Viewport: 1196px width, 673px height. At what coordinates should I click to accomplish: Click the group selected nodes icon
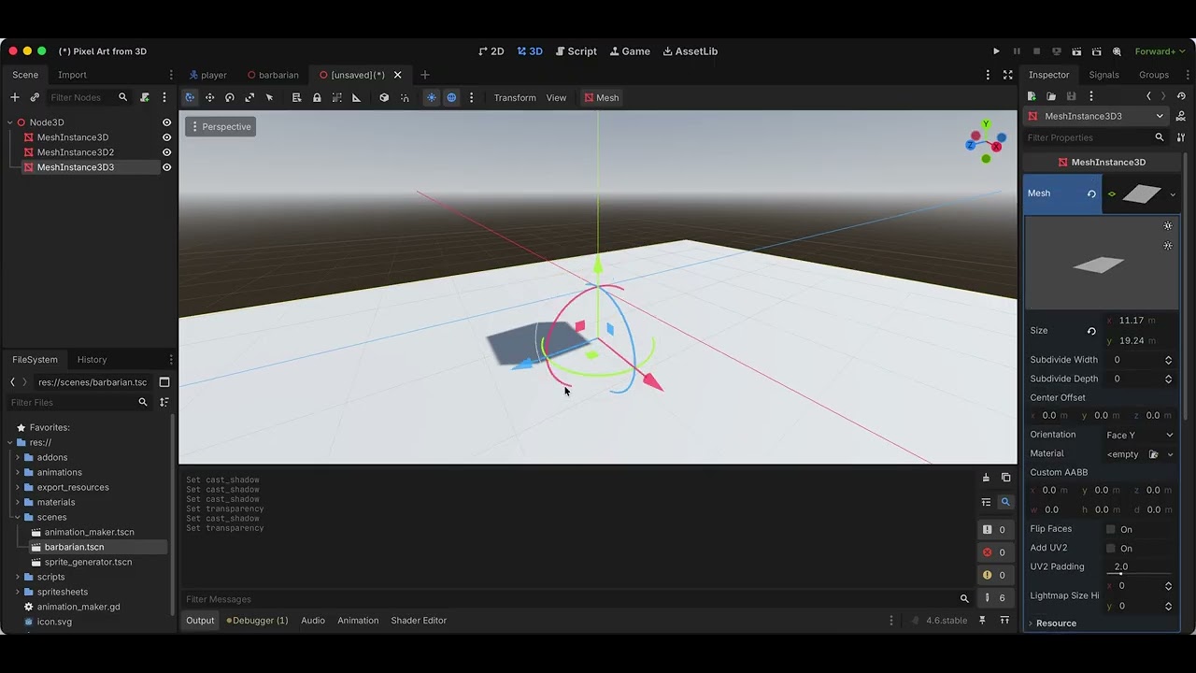click(336, 97)
